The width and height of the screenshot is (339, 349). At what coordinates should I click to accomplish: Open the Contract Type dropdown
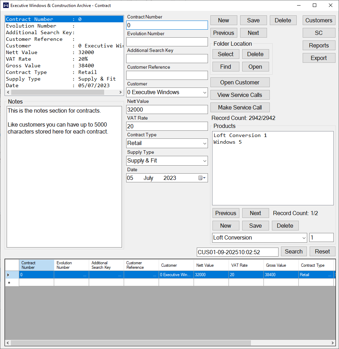point(204,143)
